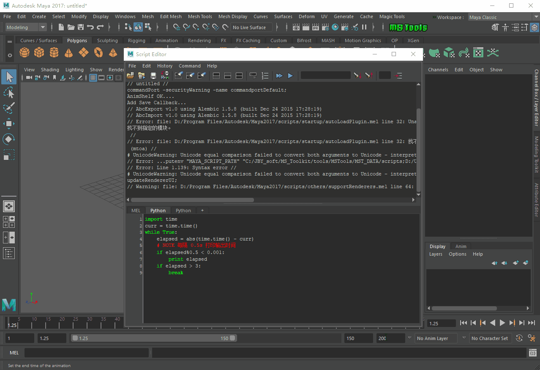Click the polygon torus shelf icon
Viewport: 540px width, 370px height.
(x=98, y=52)
